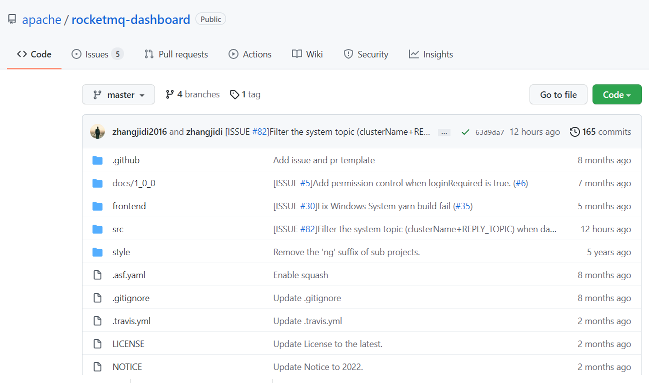Click the folder icon beside style
Viewport: 649px width, 383px height.
click(97, 252)
